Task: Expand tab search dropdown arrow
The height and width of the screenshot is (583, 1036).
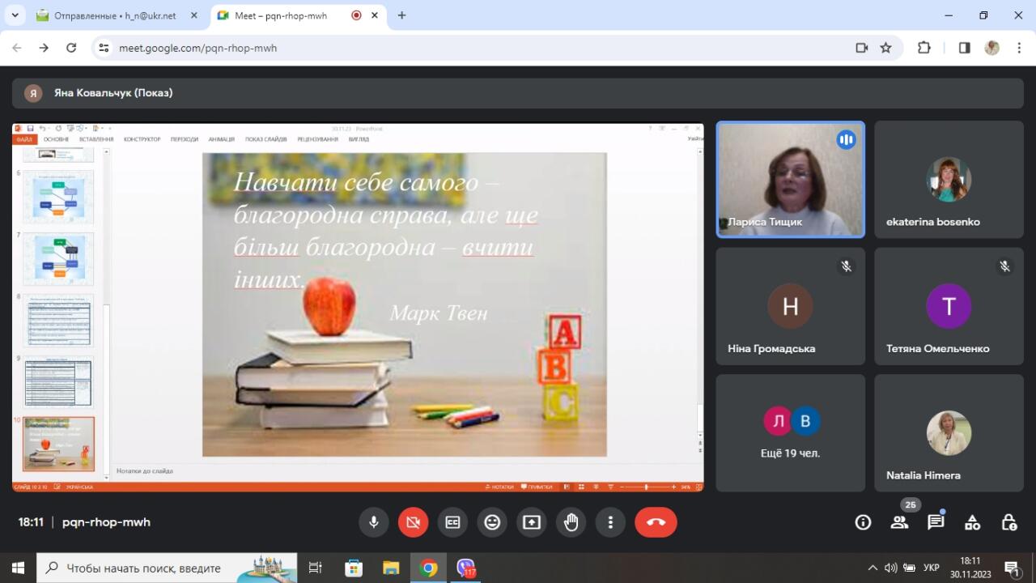Action: [x=15, y=15]
